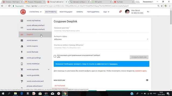Click the page vertical scrollbar
This screenshot has height=96, width=172.
(x=171, y=17)
